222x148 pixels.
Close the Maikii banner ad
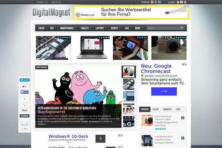(188, 6)
